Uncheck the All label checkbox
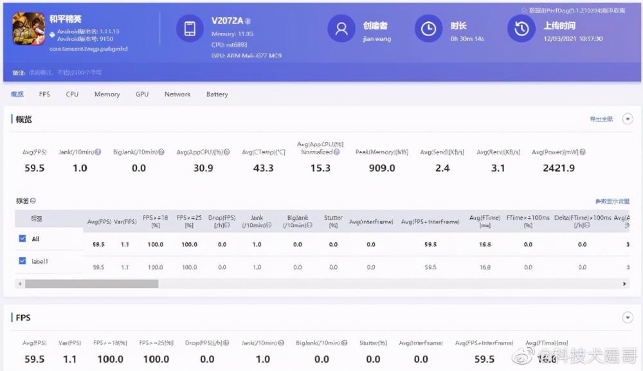The image size is (643, 371). pyautogui.click(x=22, y=239)
